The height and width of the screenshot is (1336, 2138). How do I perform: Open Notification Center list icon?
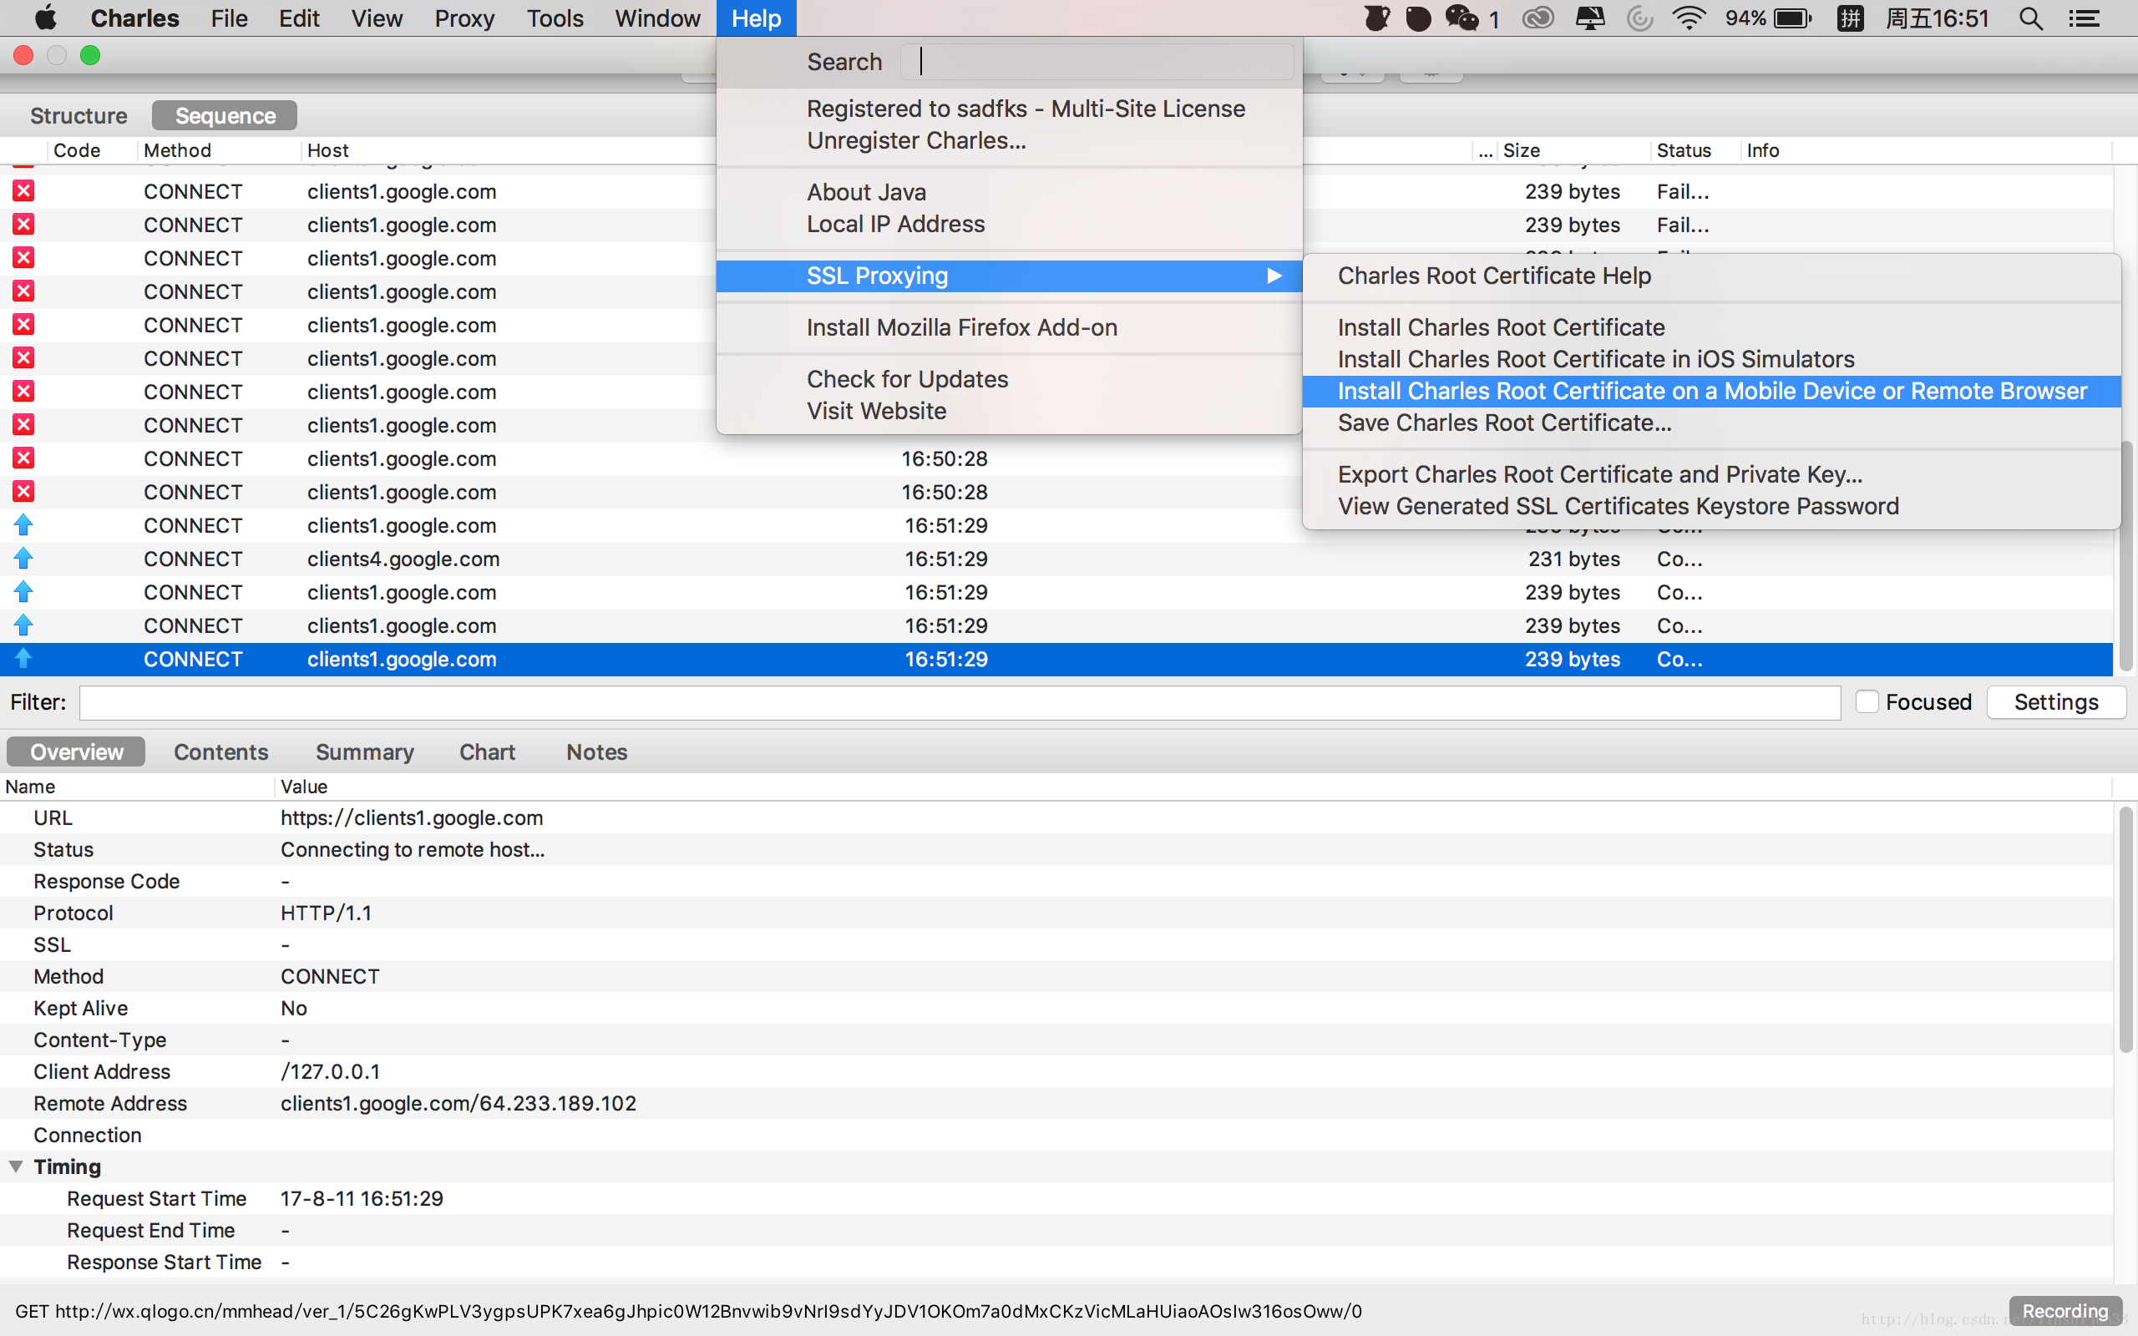pyautogui.click(x=2085, y=18)
